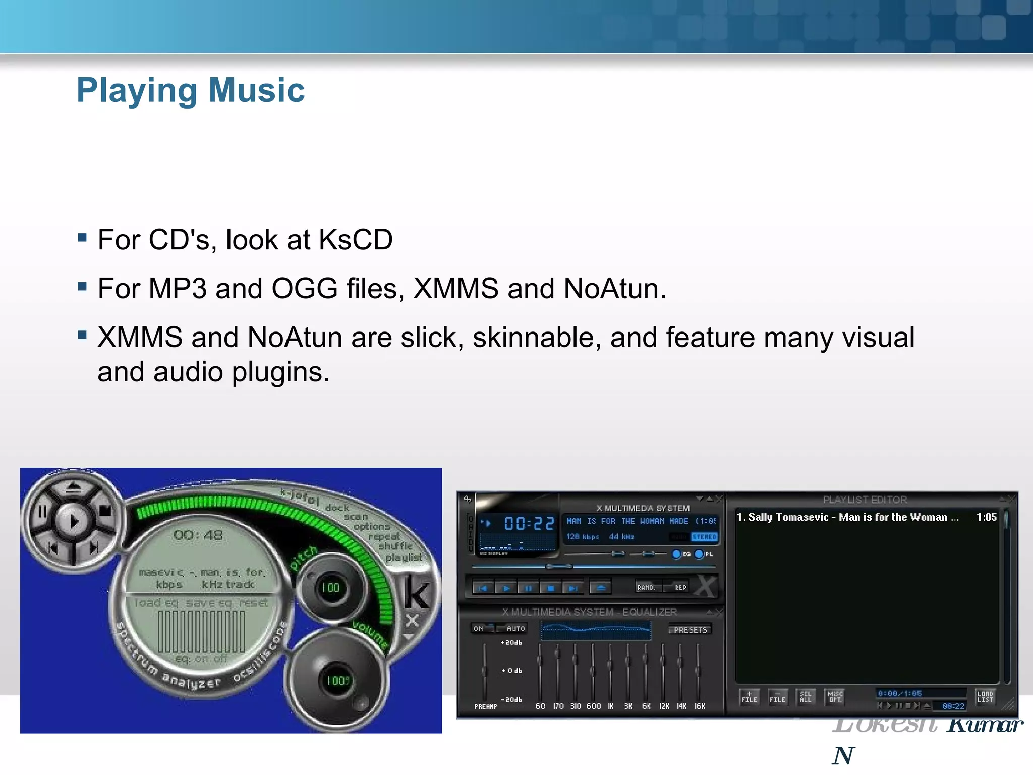
Task: Click the 00:22 time display in XMMS
Action: [529, 524]
